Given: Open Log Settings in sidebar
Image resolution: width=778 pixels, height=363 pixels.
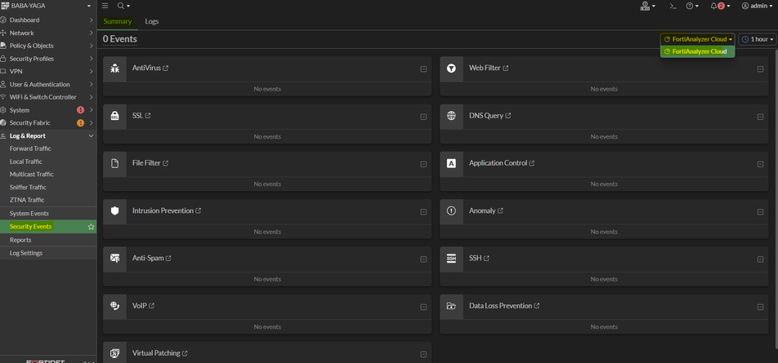Looking at the screenshot, I should point(26,253).
